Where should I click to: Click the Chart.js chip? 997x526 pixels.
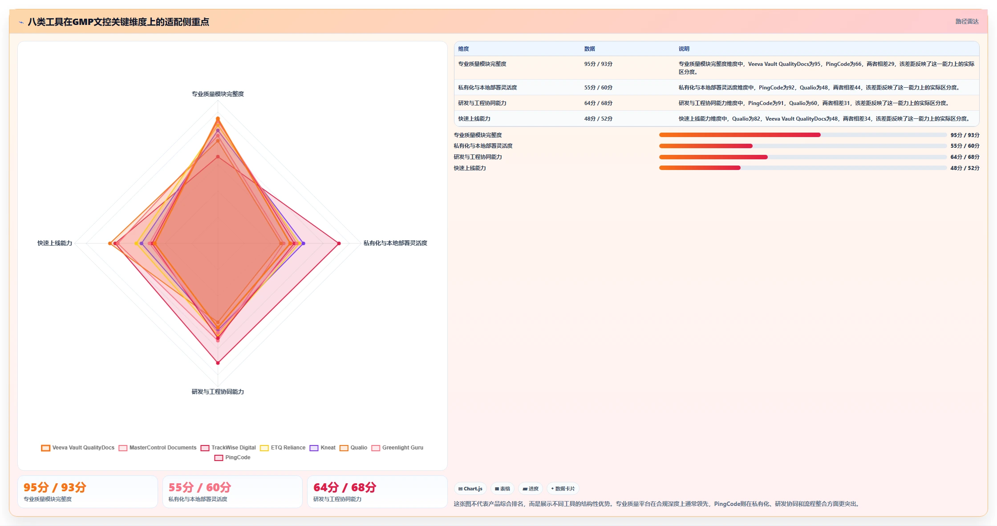coord(470,489)
